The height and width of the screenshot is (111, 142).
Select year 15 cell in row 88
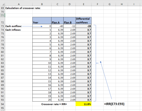click(42, 81)
